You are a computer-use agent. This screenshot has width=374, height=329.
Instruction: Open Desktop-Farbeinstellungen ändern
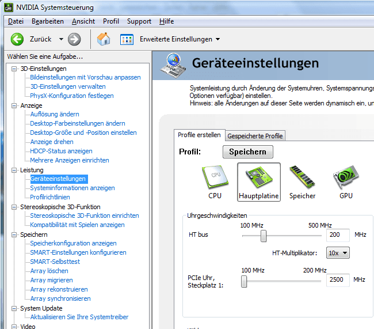pos(78,123)
